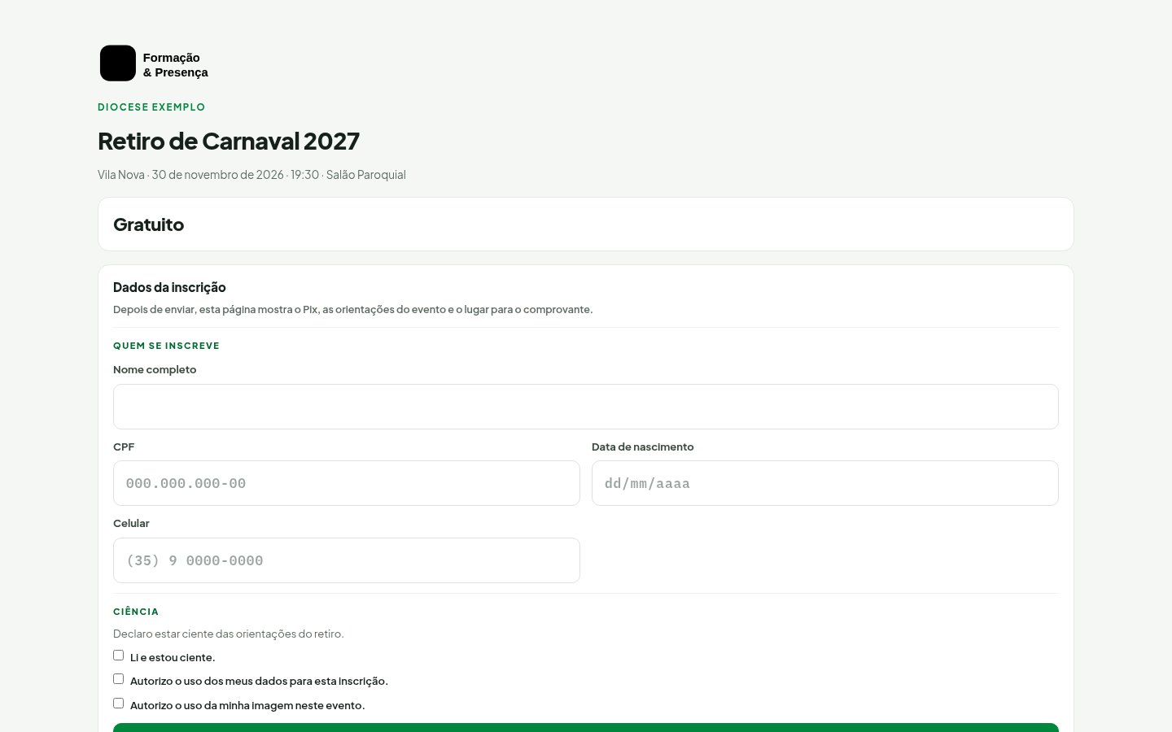
Task: Click the Celular phone number field
Action: [x=347, y=560]
